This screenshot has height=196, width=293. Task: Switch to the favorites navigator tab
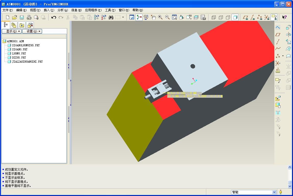(22, 25)
